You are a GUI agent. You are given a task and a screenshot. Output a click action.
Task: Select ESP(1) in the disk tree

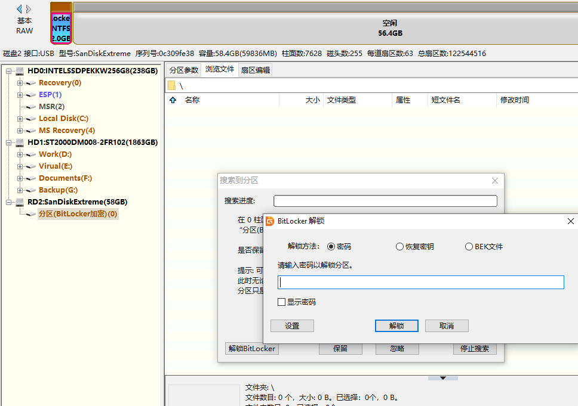point(50,95)
